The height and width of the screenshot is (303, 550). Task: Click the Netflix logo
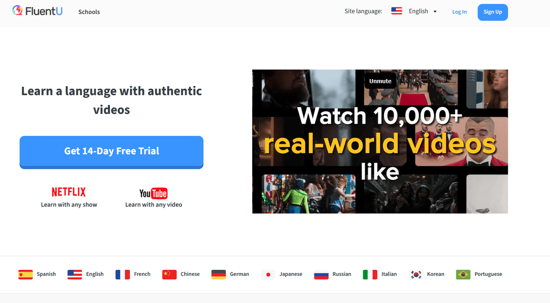coord(69,192)
